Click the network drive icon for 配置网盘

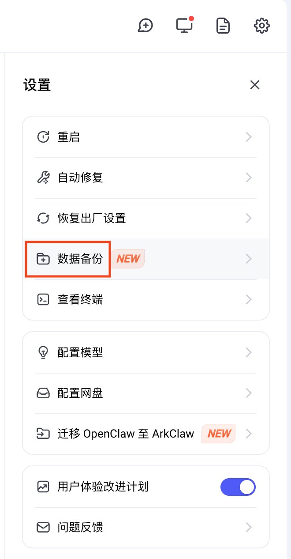click(43, 393)
